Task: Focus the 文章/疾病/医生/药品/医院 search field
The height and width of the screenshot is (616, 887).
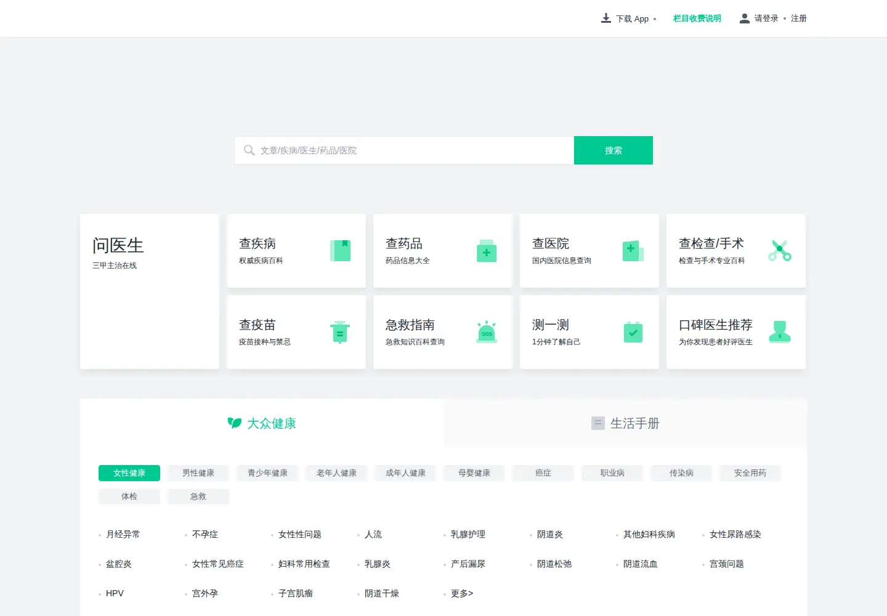Action: tap(404, 150)
